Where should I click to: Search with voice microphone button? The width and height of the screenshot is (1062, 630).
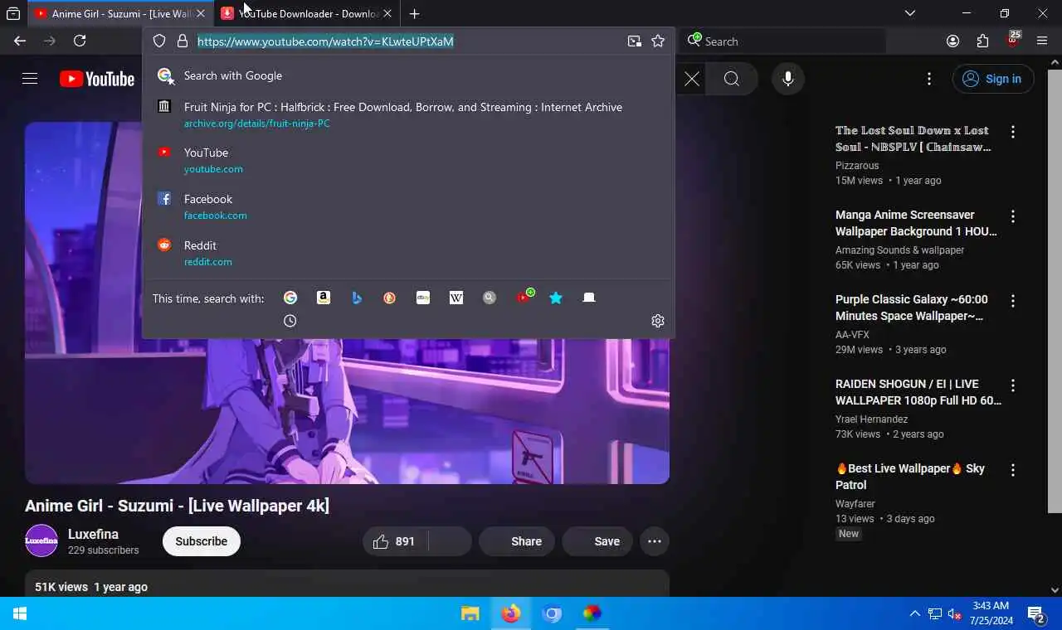coord(788,79)
